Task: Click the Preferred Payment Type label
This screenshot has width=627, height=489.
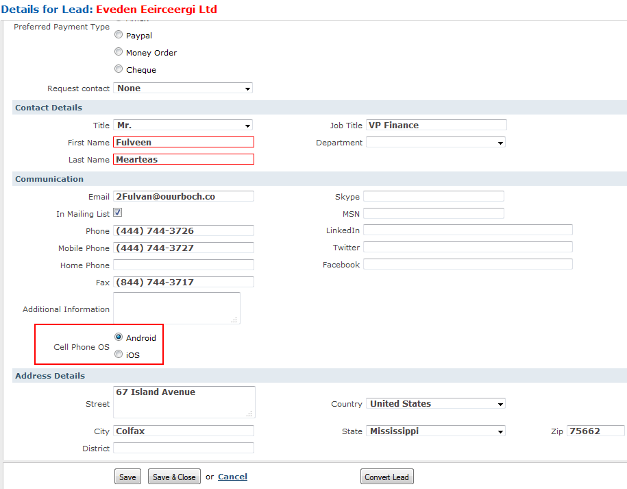Action: [x=62, y=27]
